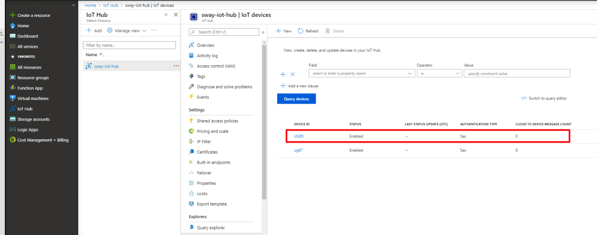Open the more options ellipsis beside Manage view
Image resolution: width=597 pixels, height=235 pixels.
point(154,30)
